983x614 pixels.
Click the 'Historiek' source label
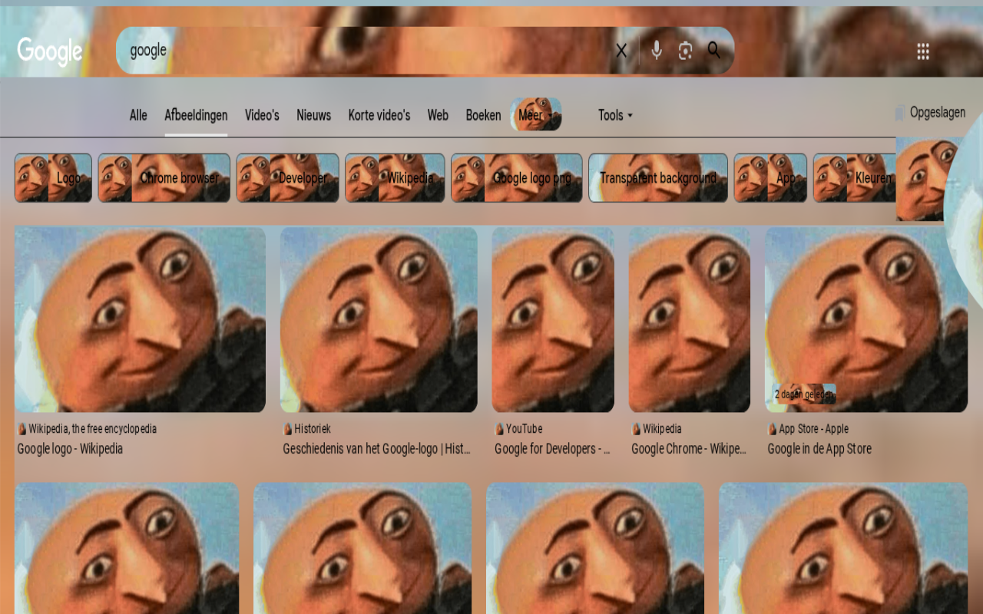(x=313, y=429)
